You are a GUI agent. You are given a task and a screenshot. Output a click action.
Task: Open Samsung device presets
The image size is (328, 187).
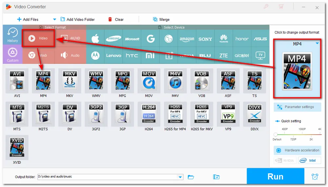[x=113, y=39]
